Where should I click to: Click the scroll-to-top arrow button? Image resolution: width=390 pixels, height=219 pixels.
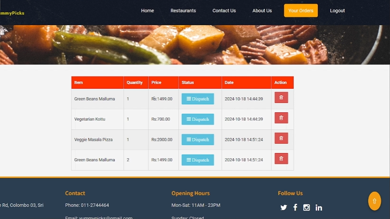(x=374, y=201)
